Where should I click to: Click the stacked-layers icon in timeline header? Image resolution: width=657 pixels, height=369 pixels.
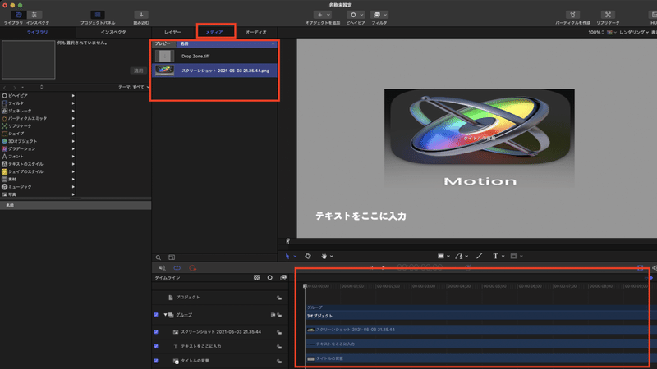pos(283,277)
